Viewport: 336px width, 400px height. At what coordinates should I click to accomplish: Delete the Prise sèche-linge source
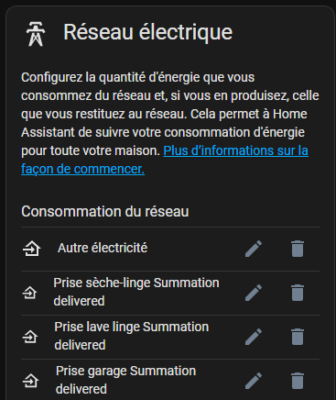(x=298, y=293)
